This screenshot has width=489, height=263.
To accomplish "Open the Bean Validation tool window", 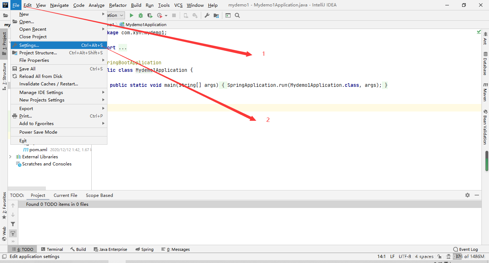I will 485,127.
